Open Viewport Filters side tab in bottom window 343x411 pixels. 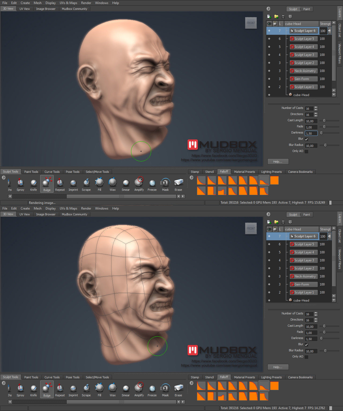340,259
